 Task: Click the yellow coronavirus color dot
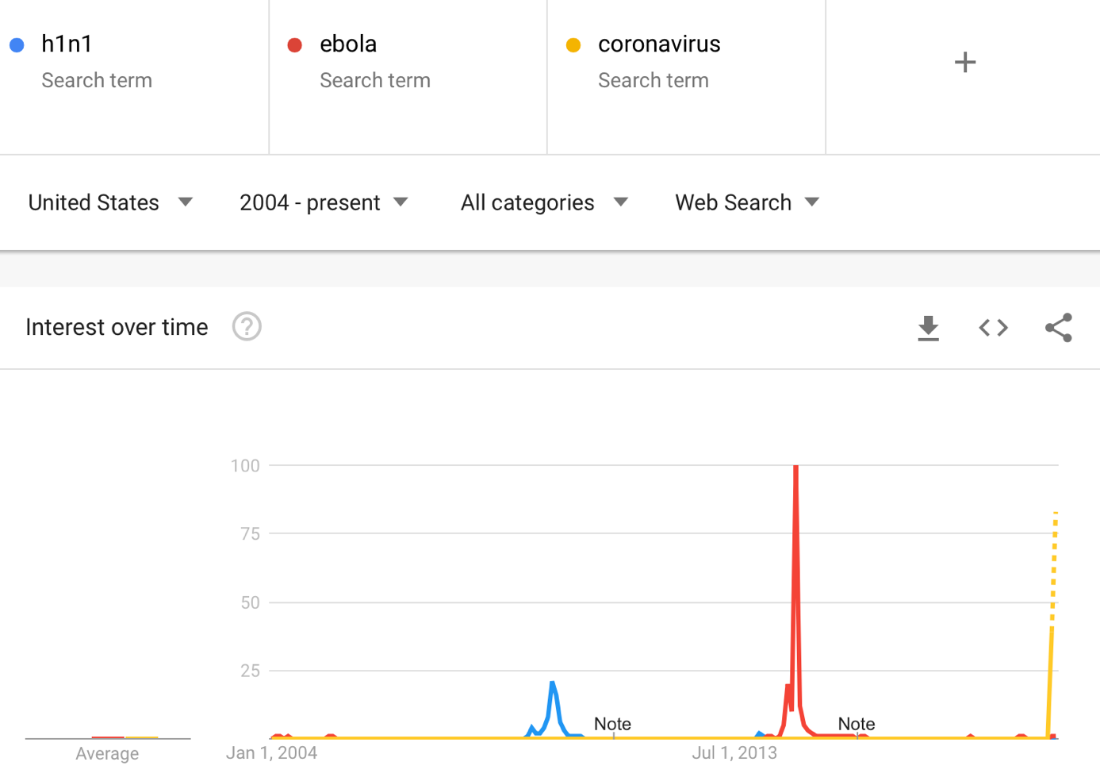(573, 45)
